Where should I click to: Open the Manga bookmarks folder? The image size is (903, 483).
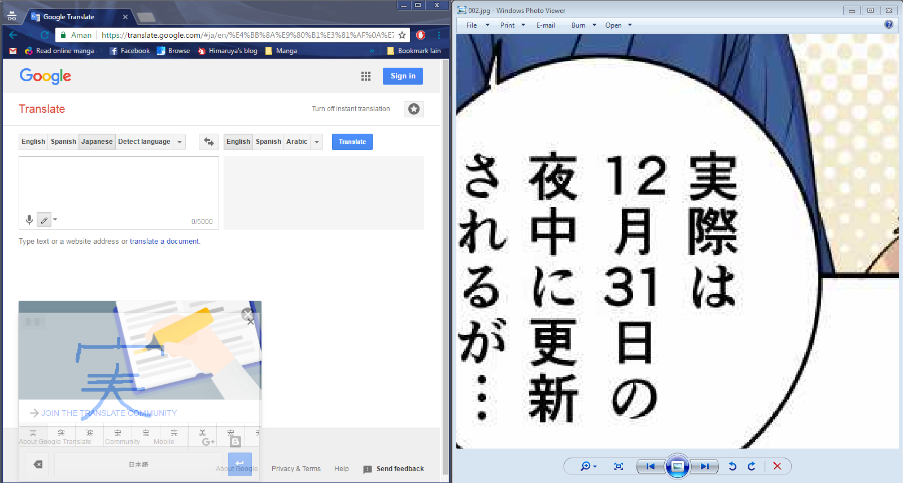[x=281, y=51]
